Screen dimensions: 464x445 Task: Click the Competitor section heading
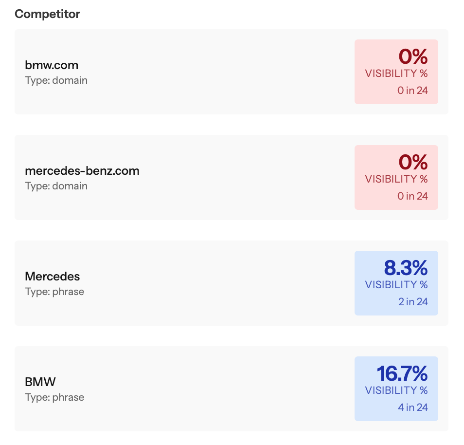pos(47,14)
